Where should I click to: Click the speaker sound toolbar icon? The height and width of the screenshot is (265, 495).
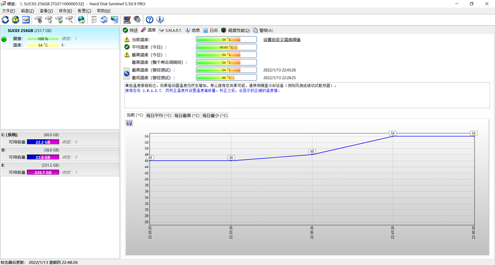pos(137,20)
